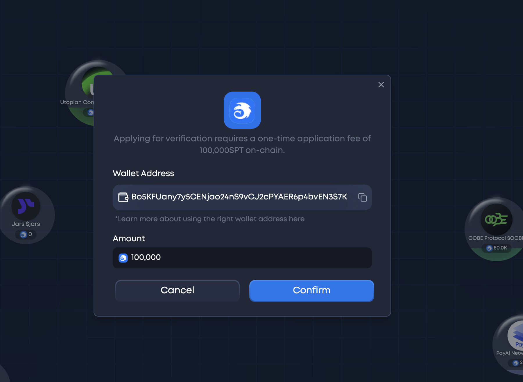Copy the wallet address with copy icon

click(x=362, y=197)
